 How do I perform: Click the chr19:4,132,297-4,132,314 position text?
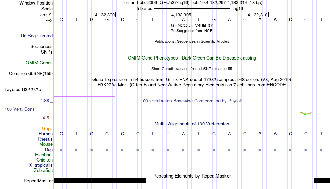pyautogui.click(x=228, y=3)
